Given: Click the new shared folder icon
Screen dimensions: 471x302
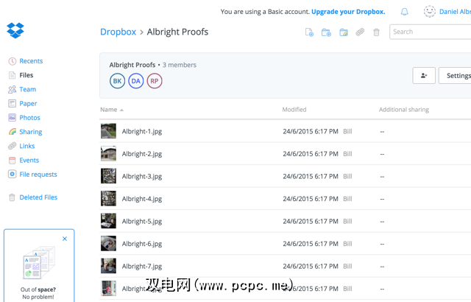Looking at the screenshot, I should tap(344, 32).
